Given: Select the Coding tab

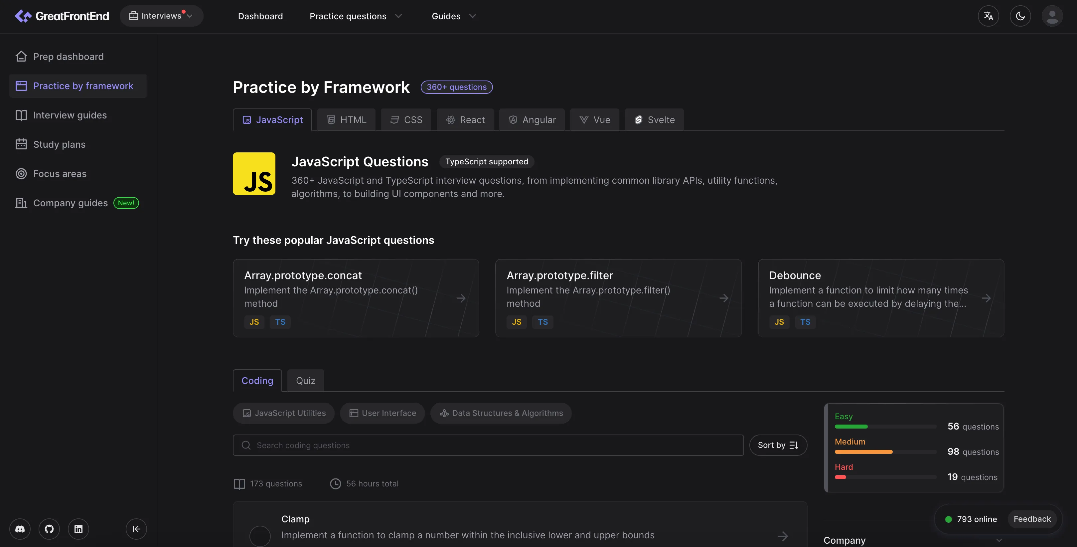Looking at the screenshot, I should point(257,381).
